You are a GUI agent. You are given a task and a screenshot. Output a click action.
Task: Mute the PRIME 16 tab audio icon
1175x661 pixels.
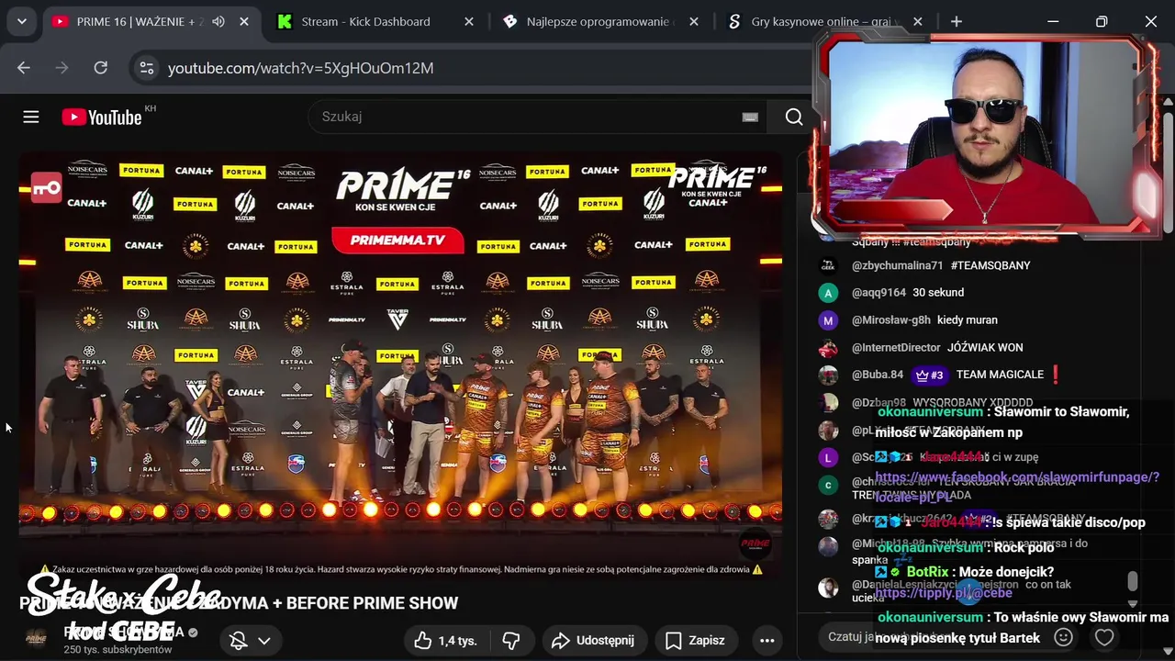tap(218, 21)
